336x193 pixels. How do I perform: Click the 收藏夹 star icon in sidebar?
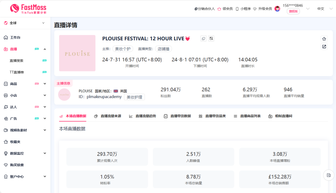click(x=6, y=142)
